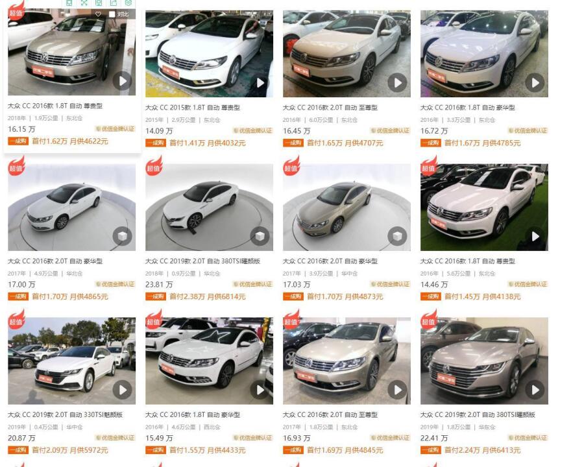Open listing title 大众 CC 2019款 330TSI魅颜版
Screen dimensions: 584x467
(x=65, y=414)
